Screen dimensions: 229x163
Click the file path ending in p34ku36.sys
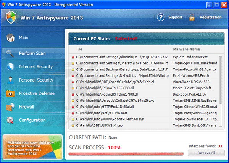pos(115,101)
